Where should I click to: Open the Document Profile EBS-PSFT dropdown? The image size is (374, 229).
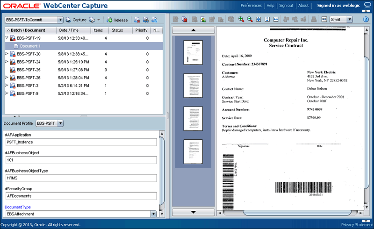pyautogui.click(x=50, y=123)
